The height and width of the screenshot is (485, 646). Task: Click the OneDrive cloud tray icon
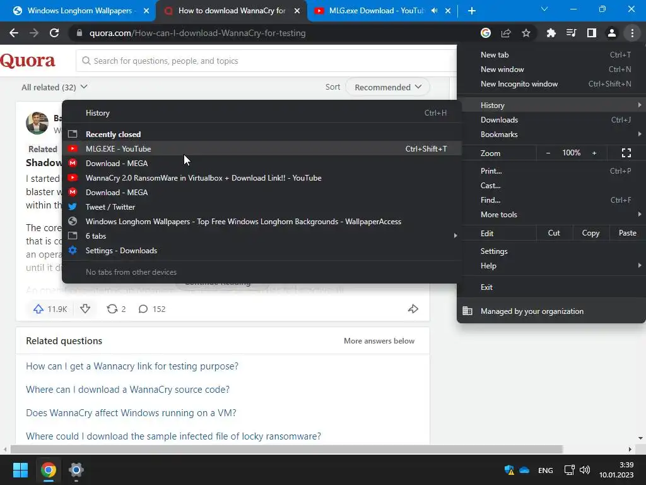coord(524,470)
